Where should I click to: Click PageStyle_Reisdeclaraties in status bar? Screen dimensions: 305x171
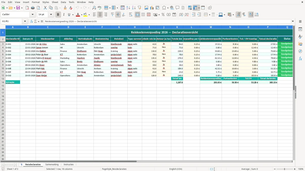point(114,169)
